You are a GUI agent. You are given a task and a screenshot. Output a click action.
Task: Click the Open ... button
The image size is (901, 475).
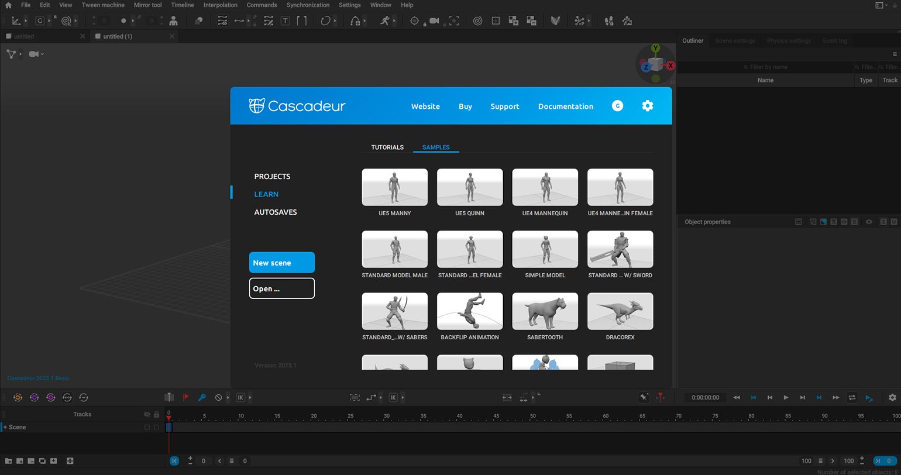tap(282, 288)
